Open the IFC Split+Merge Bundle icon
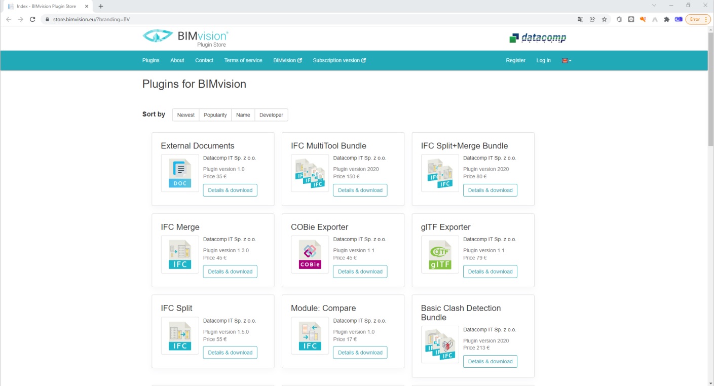 pyautogui.click(x=440, y=173)
